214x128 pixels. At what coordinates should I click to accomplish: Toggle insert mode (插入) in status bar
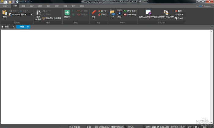pyautogui.click(x=197, y=126)
